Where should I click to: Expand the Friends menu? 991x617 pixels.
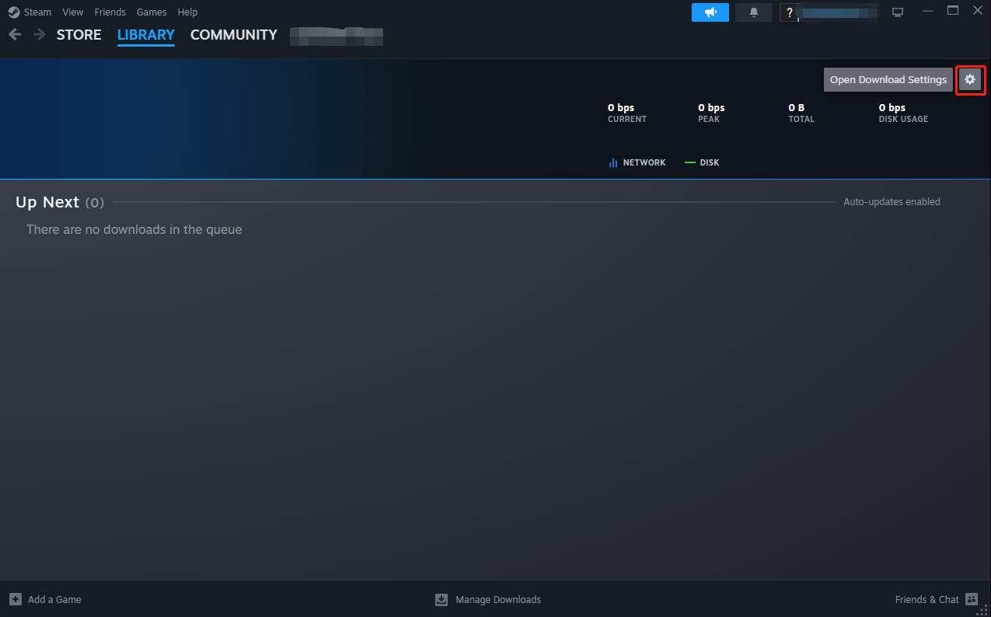(x=110, y=12)
